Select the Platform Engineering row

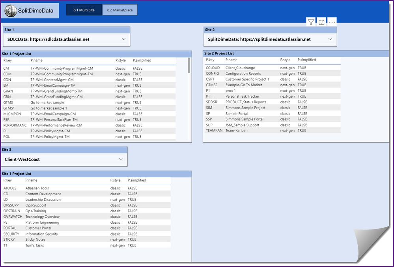coord(86,222)
